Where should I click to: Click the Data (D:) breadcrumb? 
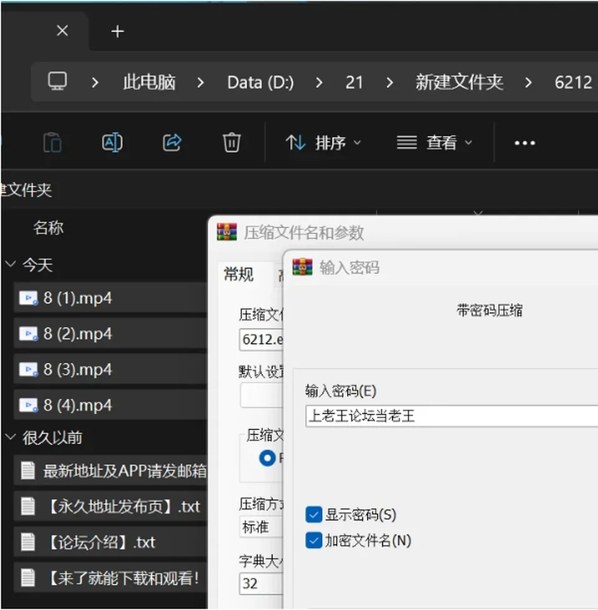[260, 82]
